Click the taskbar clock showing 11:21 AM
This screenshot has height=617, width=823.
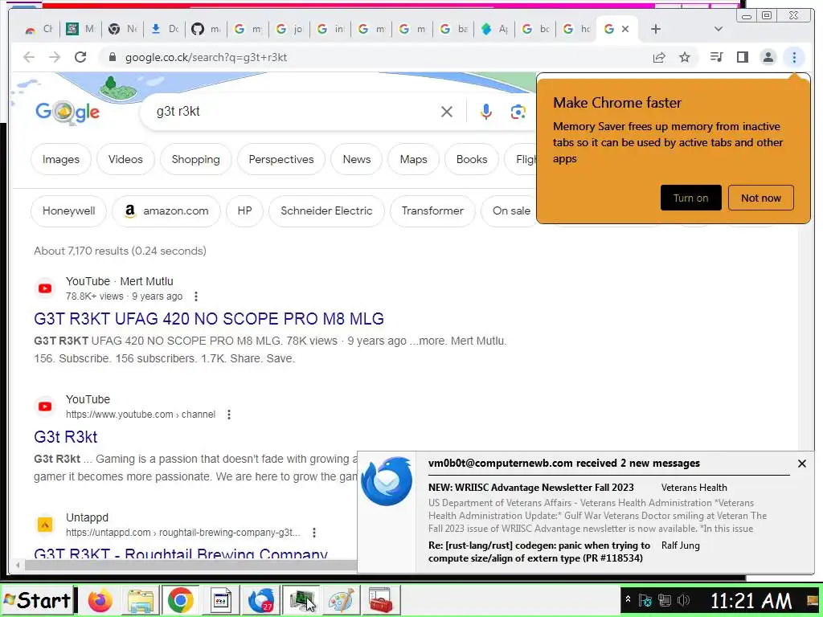[751, 600]
